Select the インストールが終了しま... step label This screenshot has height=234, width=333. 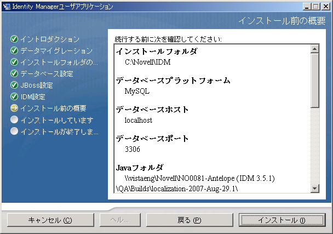tap(59, 132)
